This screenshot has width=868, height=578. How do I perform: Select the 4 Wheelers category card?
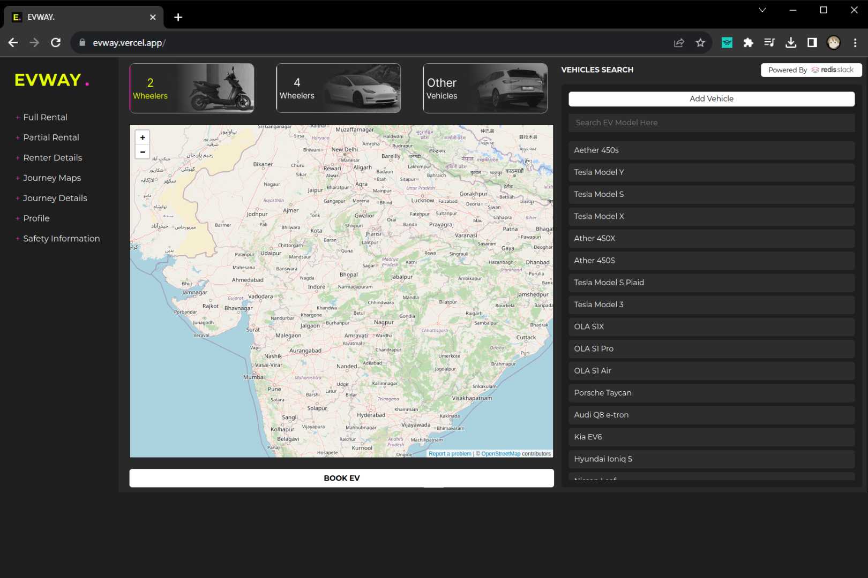pyautogui.click(x=338, y=88)
